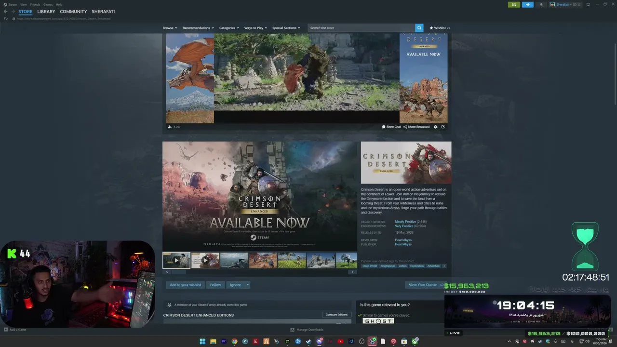Viewport: 617px width, 347px height.
Task: Select the second trailer video thumbnail
Action: pos(205,260)
